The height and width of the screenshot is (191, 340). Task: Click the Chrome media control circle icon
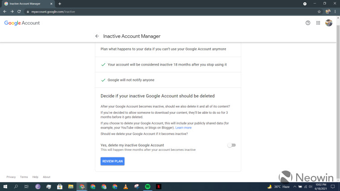(305, 4)
